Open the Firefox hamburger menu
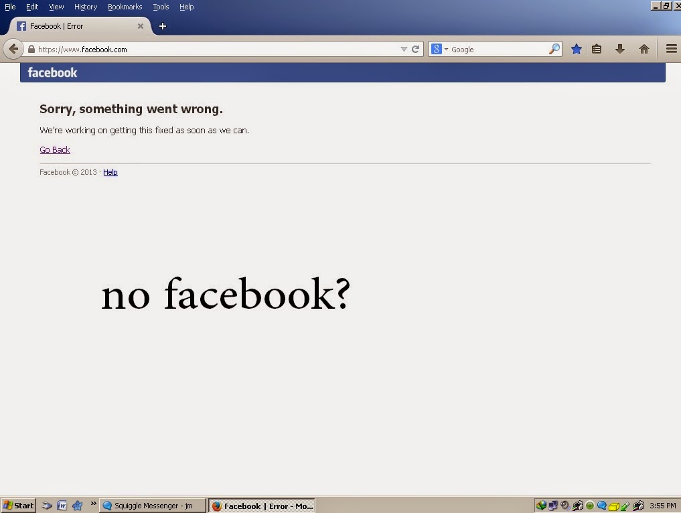The height and width of the screenshot is (513, 681). point(672,49)
